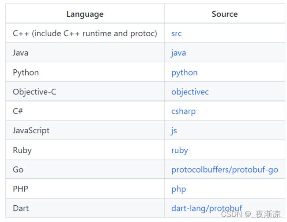
Task: Click the Language column header
Action: [85, 14]
